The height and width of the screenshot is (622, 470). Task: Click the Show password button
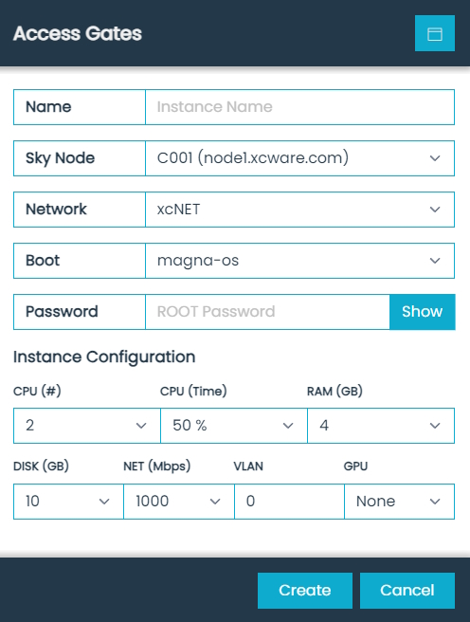pos(422,312)
